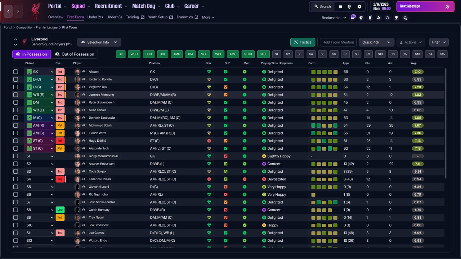
Task: Open the circular arrows bookmark icon
Action: [387, 18]
